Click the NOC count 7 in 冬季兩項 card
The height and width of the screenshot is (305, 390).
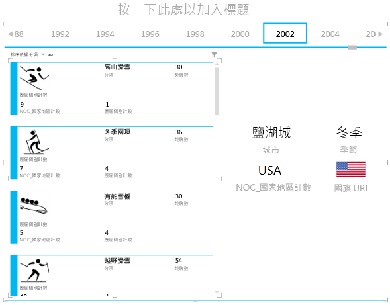21,169
